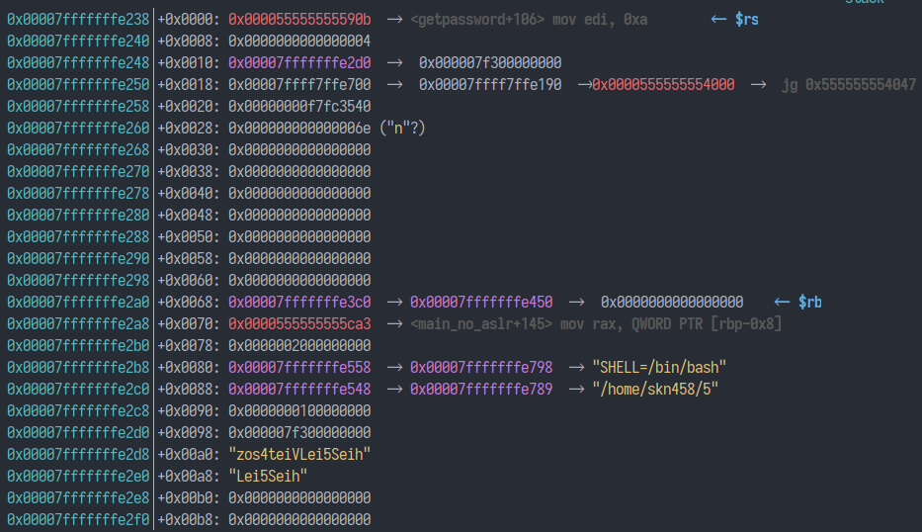This screenshot has height=532, width=922.
Task: Click stack address 0x00007fffffffe238 in left column
Action: 78,20
